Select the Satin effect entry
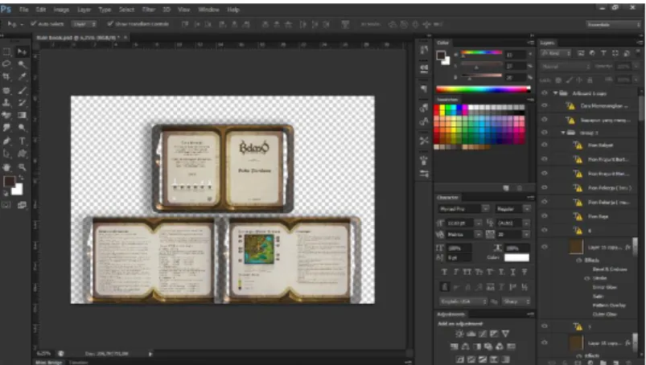The height and width of the screenshot is (365, 646). [x=598, y=297]
